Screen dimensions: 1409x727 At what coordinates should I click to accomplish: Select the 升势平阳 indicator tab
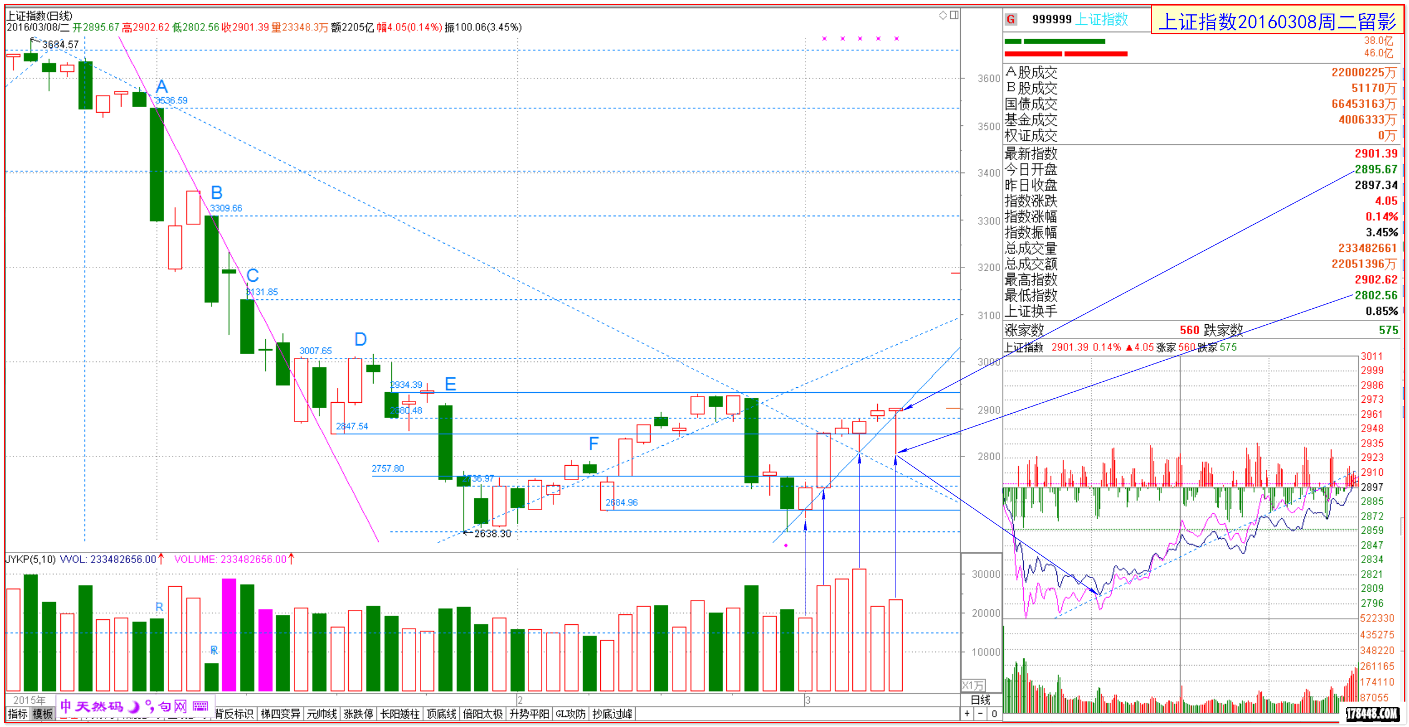(529, 714)
